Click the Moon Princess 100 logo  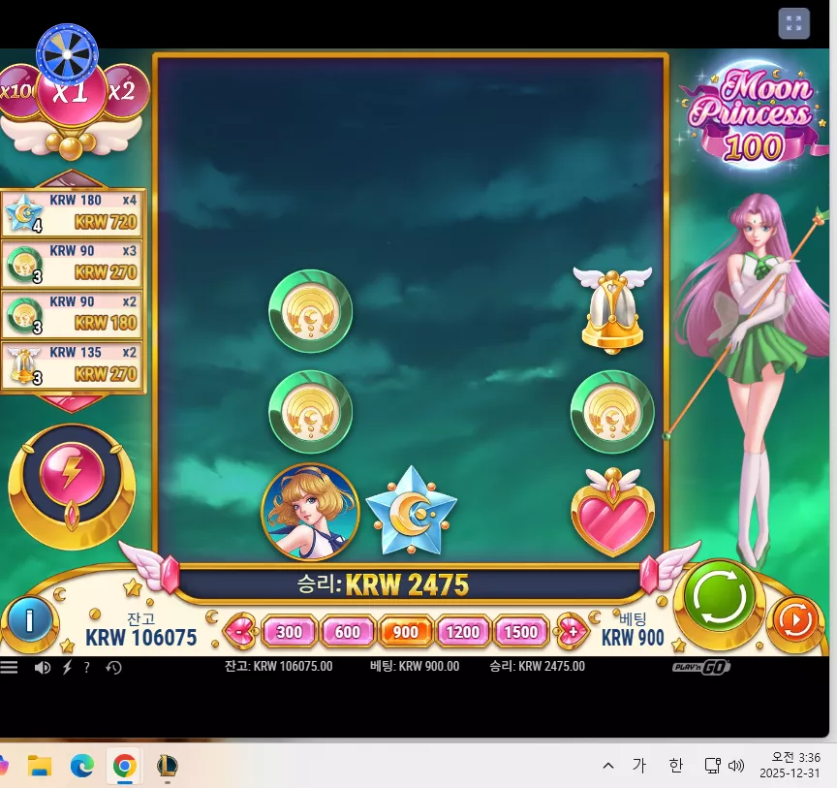click(x=754, y=116)
